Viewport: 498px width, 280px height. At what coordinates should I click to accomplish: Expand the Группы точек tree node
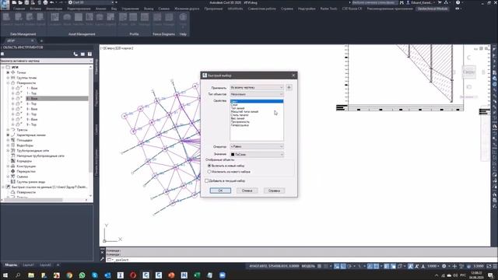tap(8, 78)
